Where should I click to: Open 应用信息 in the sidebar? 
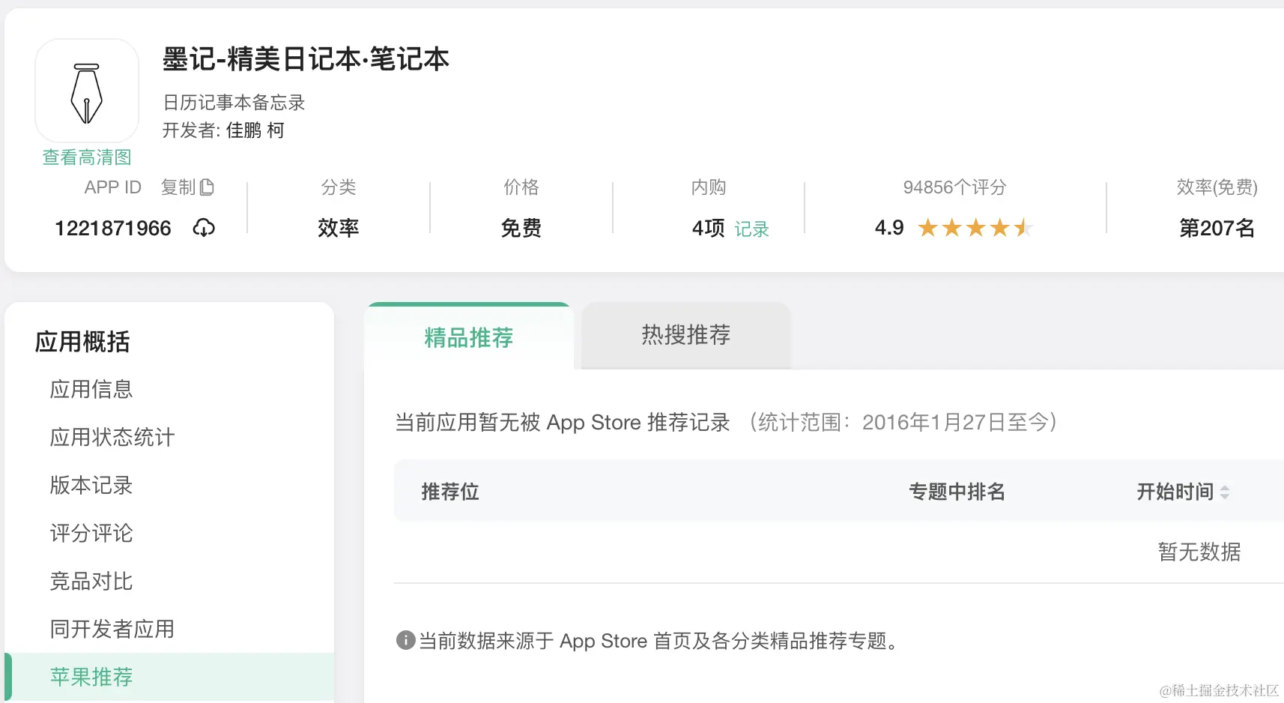pyautogui.click(x=91, y=389)
